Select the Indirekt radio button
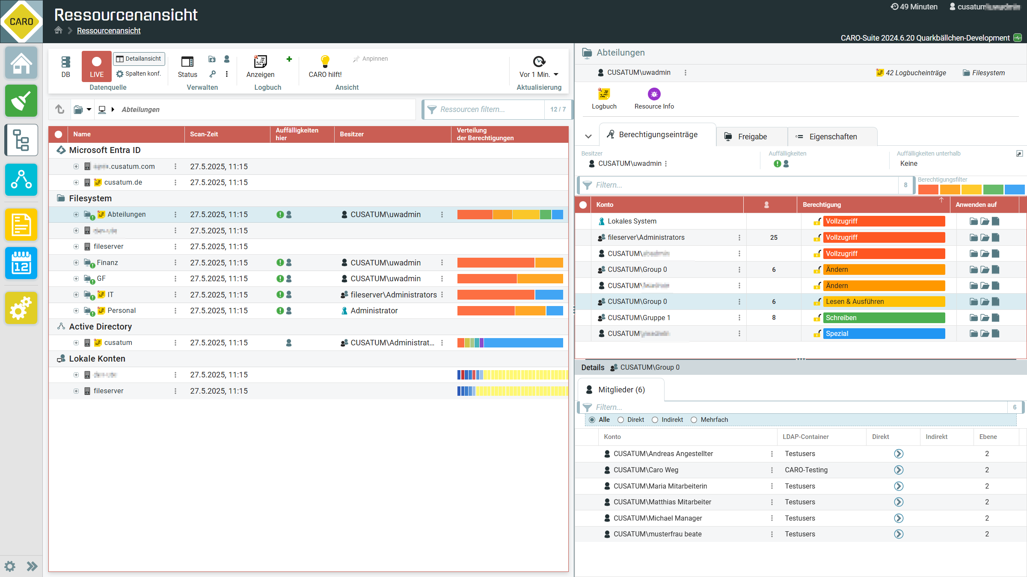The width and height of the screenshot is (1027, 577). (655, 420)
